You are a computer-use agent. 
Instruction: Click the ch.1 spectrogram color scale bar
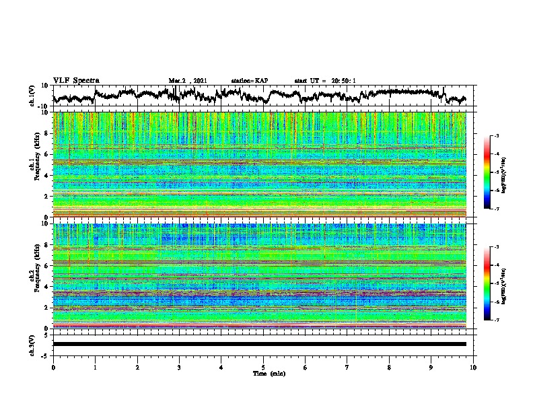pyautogui.click(x=487, y=172)
